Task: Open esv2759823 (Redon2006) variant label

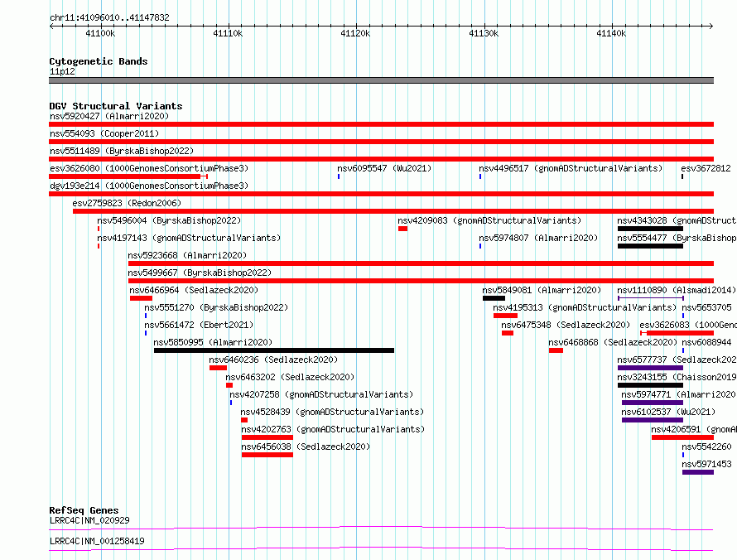Action: [127, 203]
